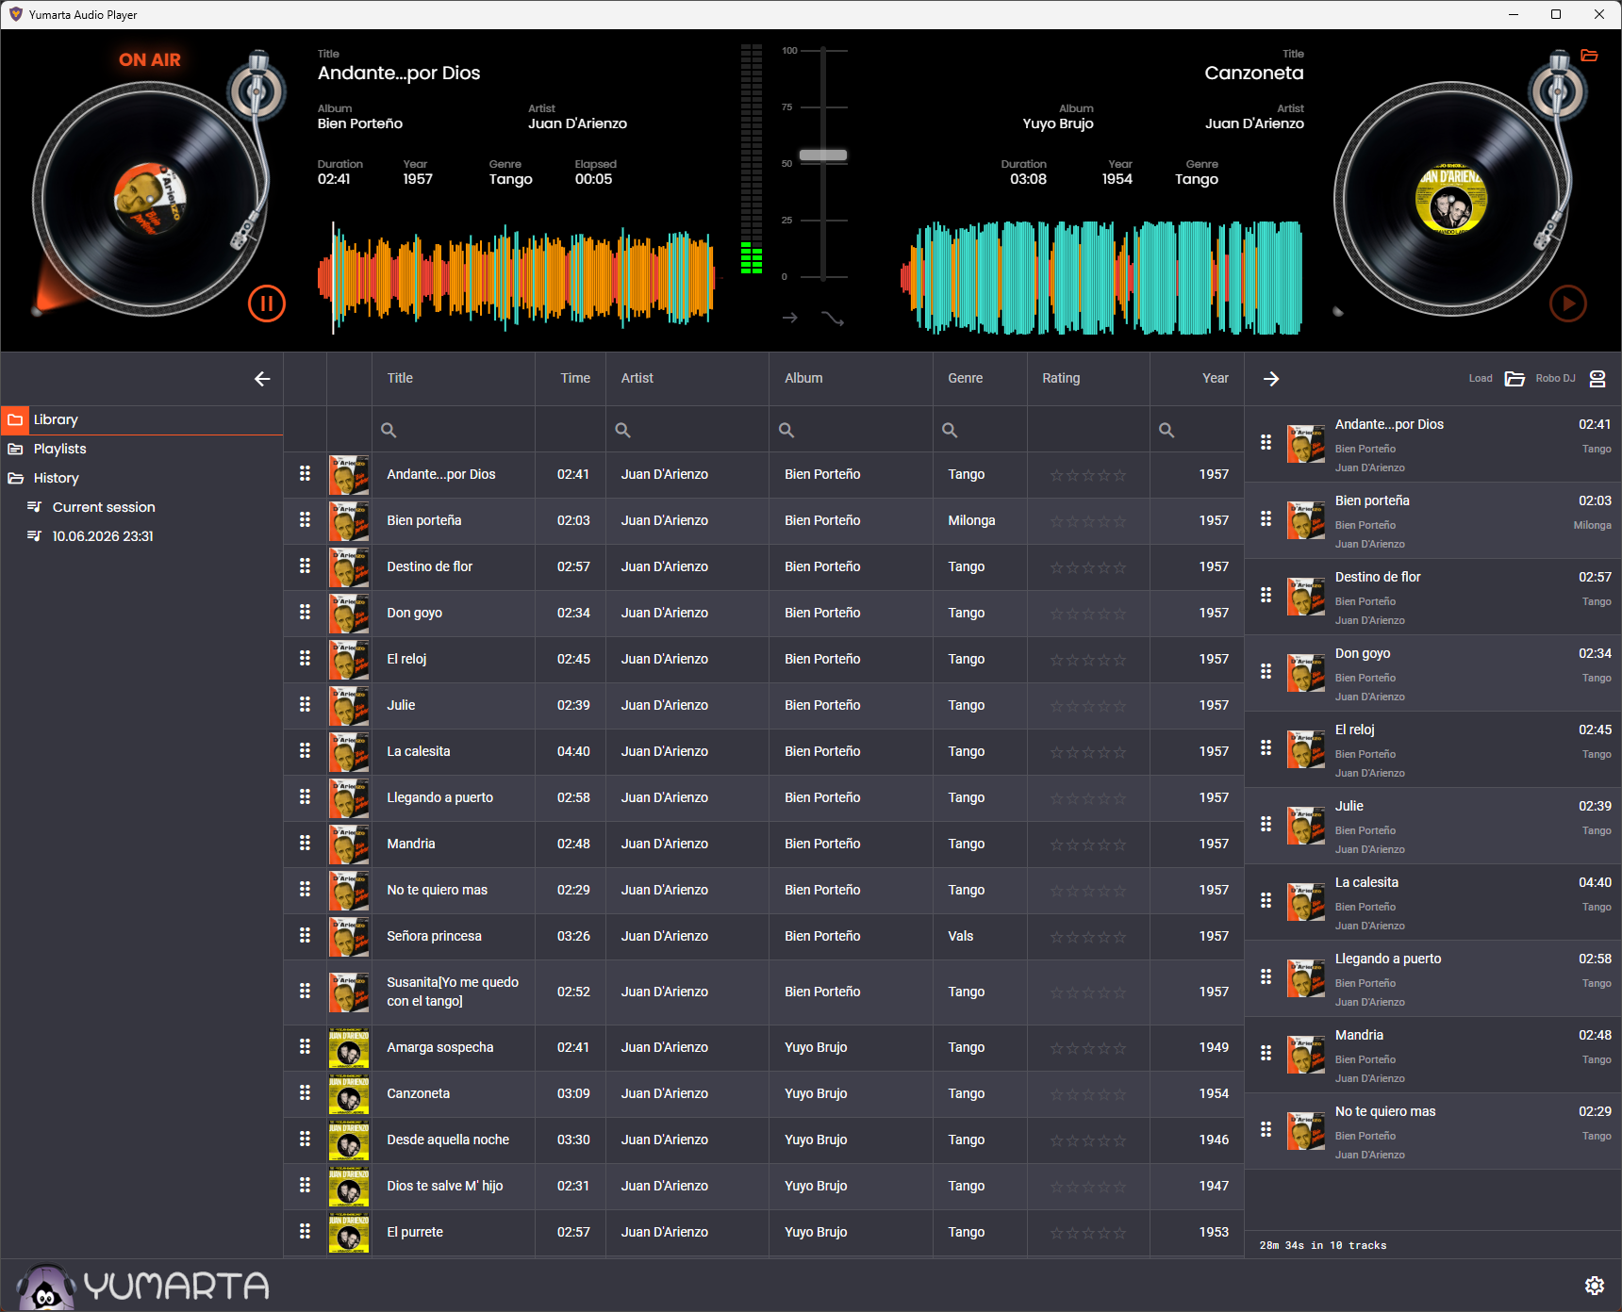This screenshot has height=1312, width=1622.
Task: Click drag handle of playlist item No te quiero mas
Action: click(x=1266, y=1129)
